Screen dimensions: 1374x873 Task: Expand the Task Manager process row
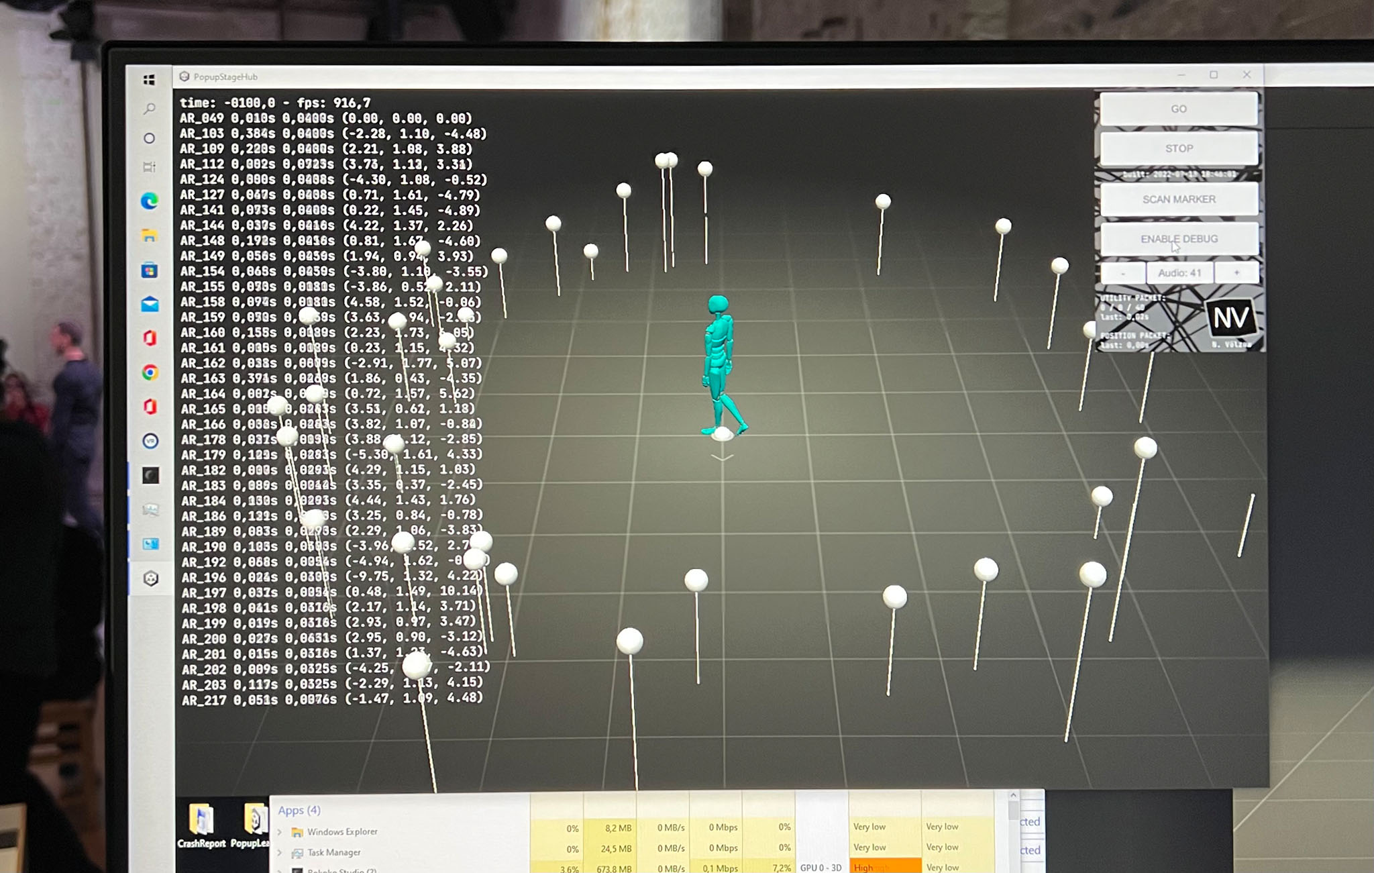(280, 853)
